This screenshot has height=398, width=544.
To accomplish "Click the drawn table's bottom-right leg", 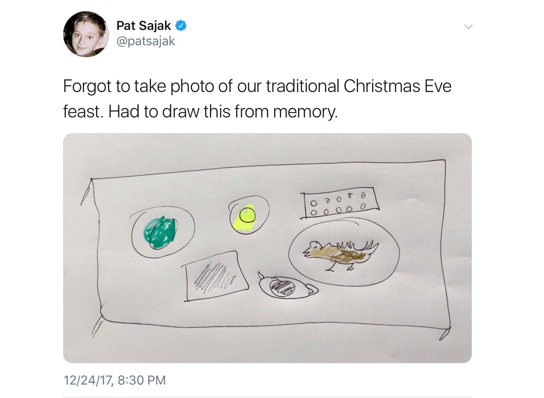I will tap(445, 334).
